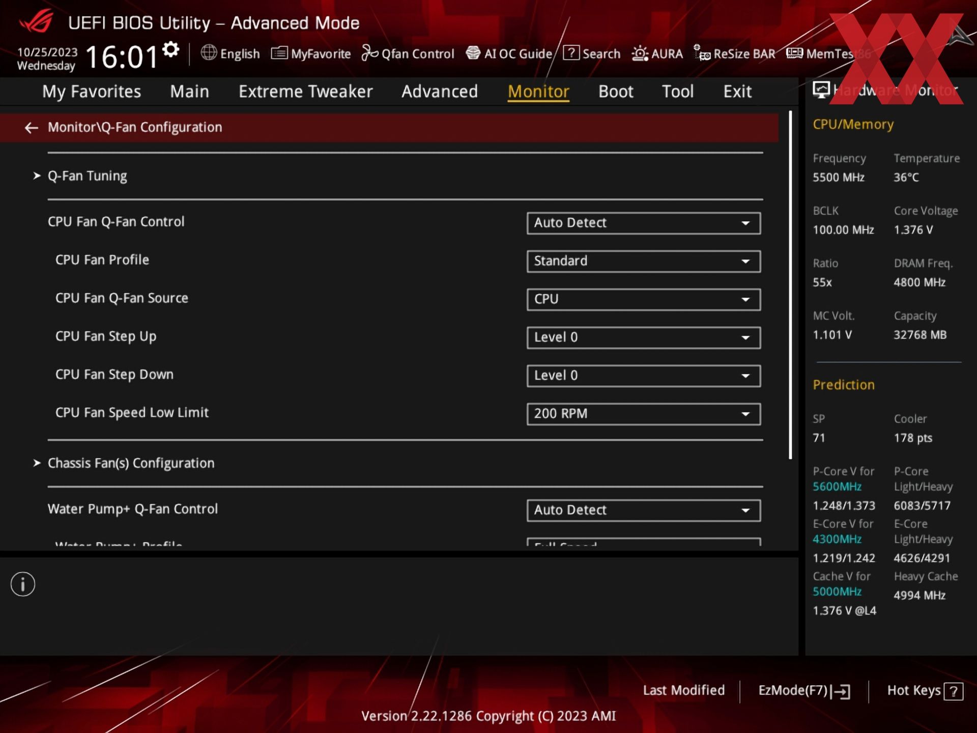Screen dimensions: 977x733
Task: Go back with Q-Fan Configuration arrow
Action: (x=32, y=127)
